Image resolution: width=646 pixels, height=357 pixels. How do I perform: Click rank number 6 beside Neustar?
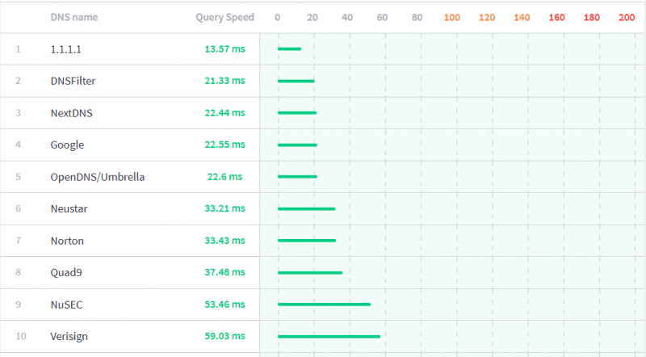click(x=18, y=208)
